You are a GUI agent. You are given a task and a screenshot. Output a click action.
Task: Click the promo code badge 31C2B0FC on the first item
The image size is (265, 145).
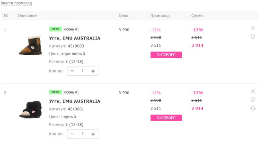tap(166, 55)
